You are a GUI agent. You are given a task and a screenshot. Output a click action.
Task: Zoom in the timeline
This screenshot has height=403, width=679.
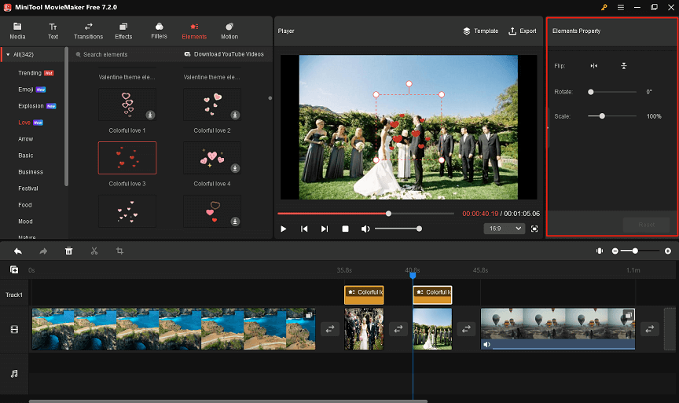pos(668,251)
